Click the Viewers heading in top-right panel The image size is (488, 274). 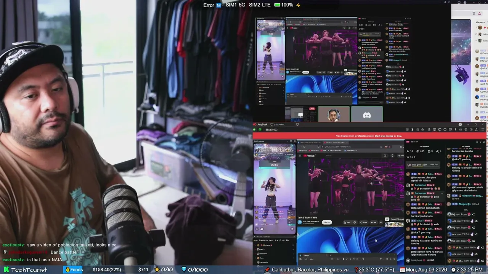point(480,22)
